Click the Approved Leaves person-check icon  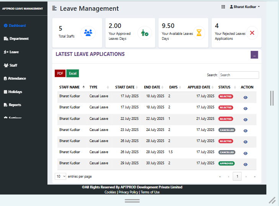(145, 33)
